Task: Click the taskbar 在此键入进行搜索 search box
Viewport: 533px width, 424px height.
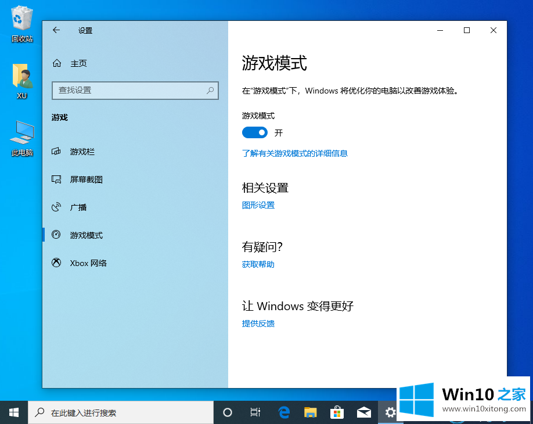Action: [x=121, y=412]
